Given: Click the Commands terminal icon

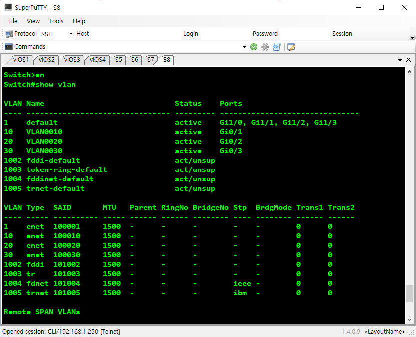Looking at the screenshot, I should (9, 47).
